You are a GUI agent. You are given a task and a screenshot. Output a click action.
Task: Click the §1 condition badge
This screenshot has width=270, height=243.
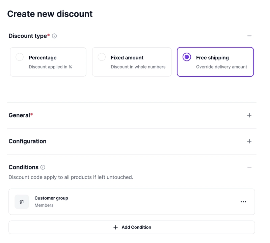[22, 202]
